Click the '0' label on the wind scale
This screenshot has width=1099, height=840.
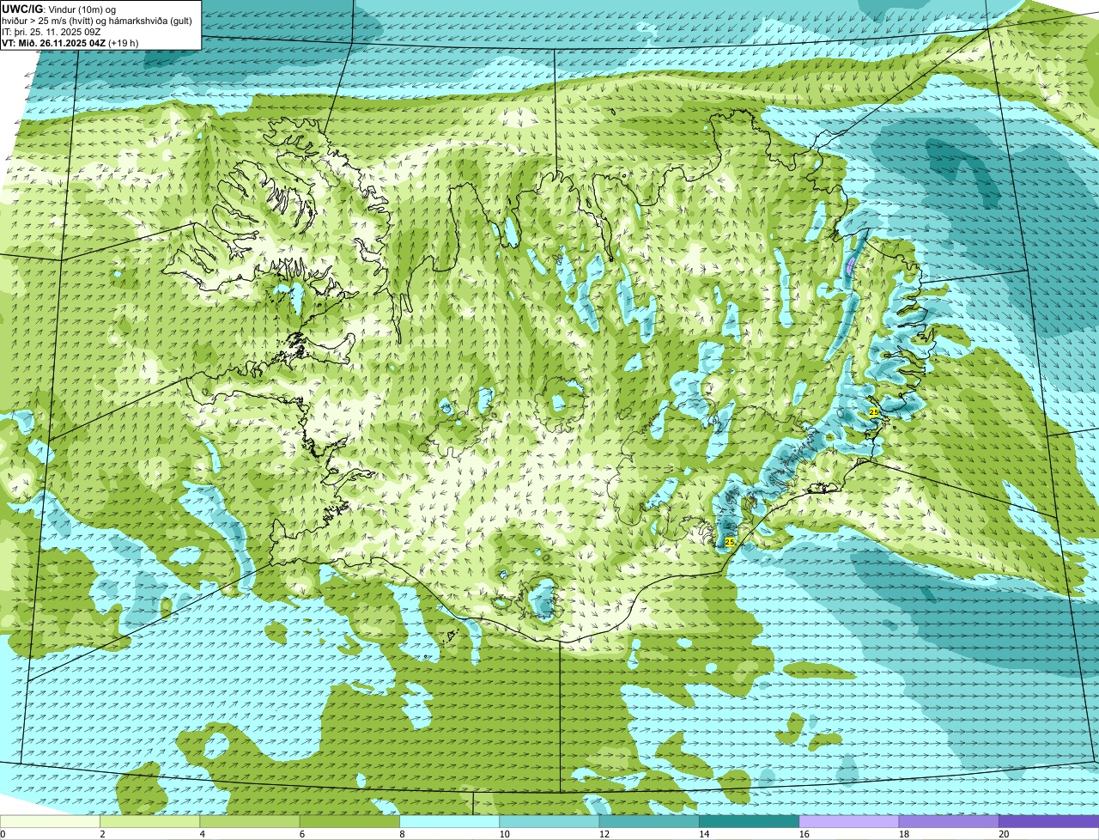point(3,834)
